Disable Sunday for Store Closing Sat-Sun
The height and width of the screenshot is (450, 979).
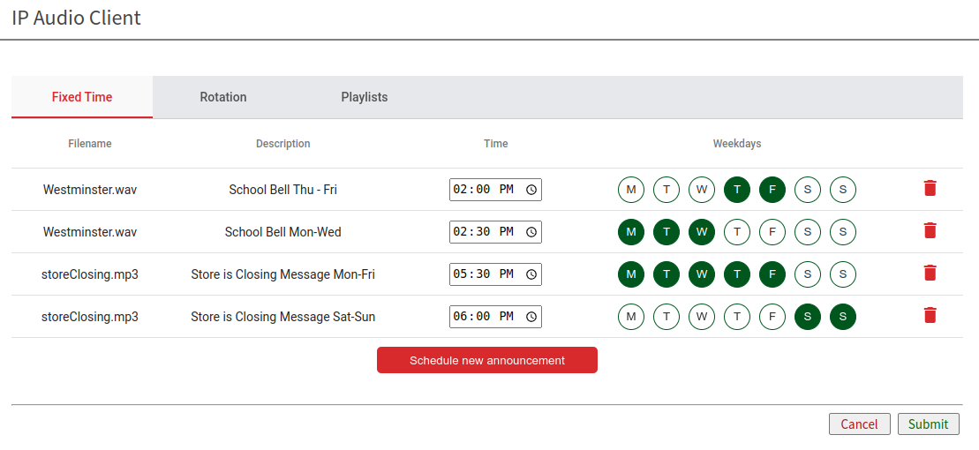tap(842, 317)
